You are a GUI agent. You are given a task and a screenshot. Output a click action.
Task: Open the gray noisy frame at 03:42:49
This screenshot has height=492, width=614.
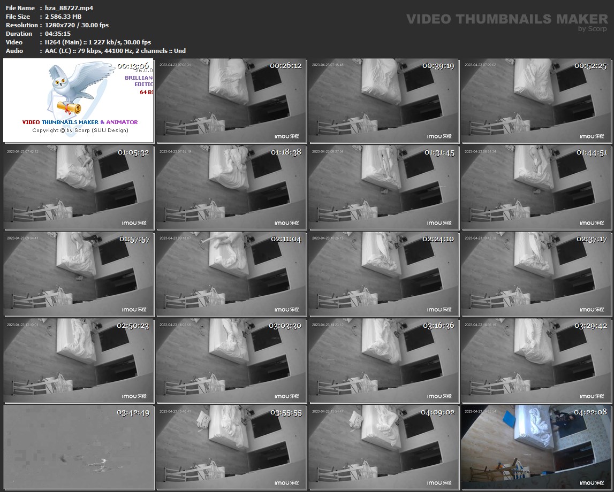pos(79,448)
